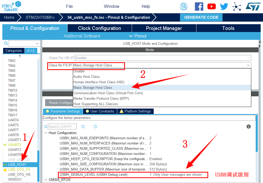Switch to Clock Configuration tab
The height and width of the screenshot is (183, 263).
pos(99,28)
